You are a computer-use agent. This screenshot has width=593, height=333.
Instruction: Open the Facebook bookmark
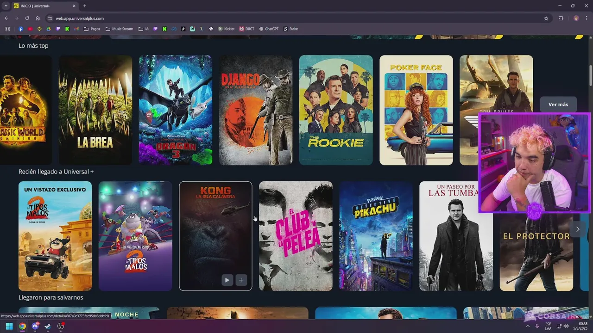pos(21,29)
